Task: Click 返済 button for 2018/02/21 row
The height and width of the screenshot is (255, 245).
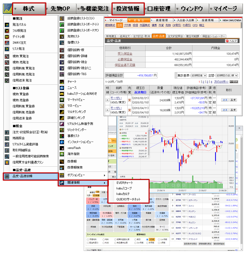Action: click(x=225, y=100)
